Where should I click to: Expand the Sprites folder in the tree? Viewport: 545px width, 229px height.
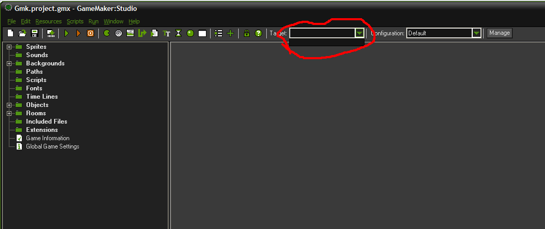[9, 47]
